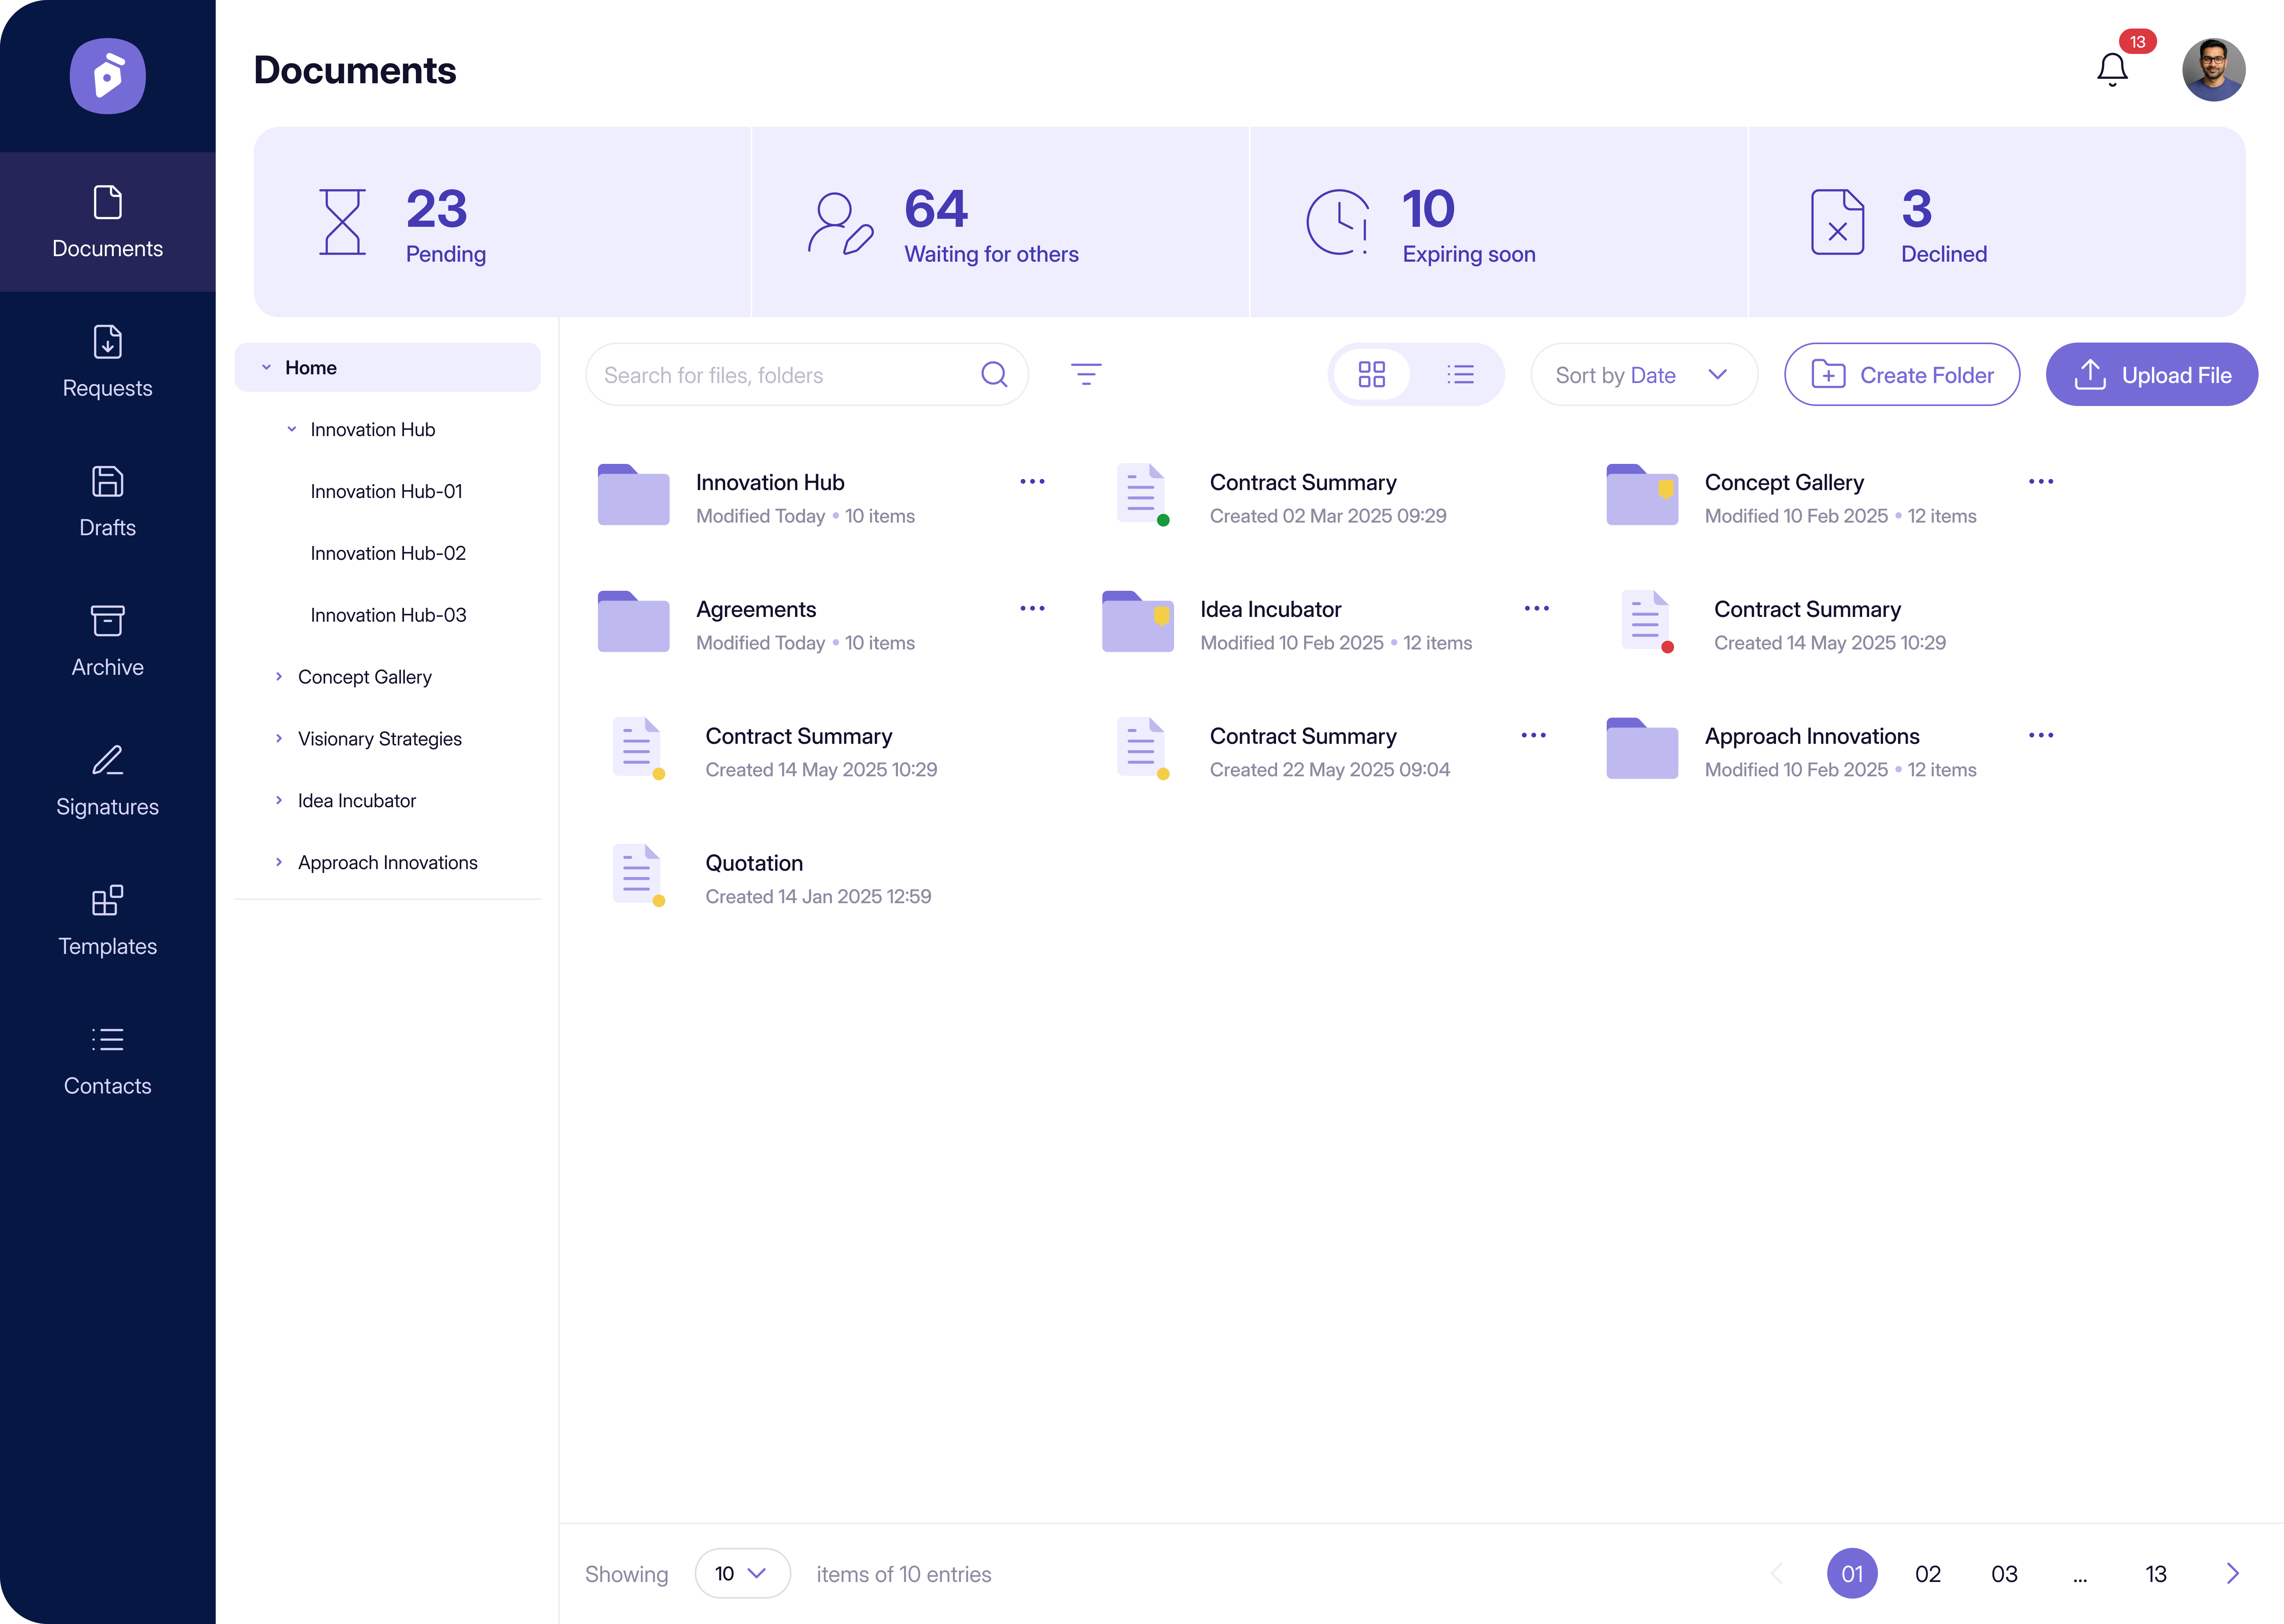Screen dimensions: 2284x1624
Task: Click the user profile avatar
Action: click(2213, 70)
